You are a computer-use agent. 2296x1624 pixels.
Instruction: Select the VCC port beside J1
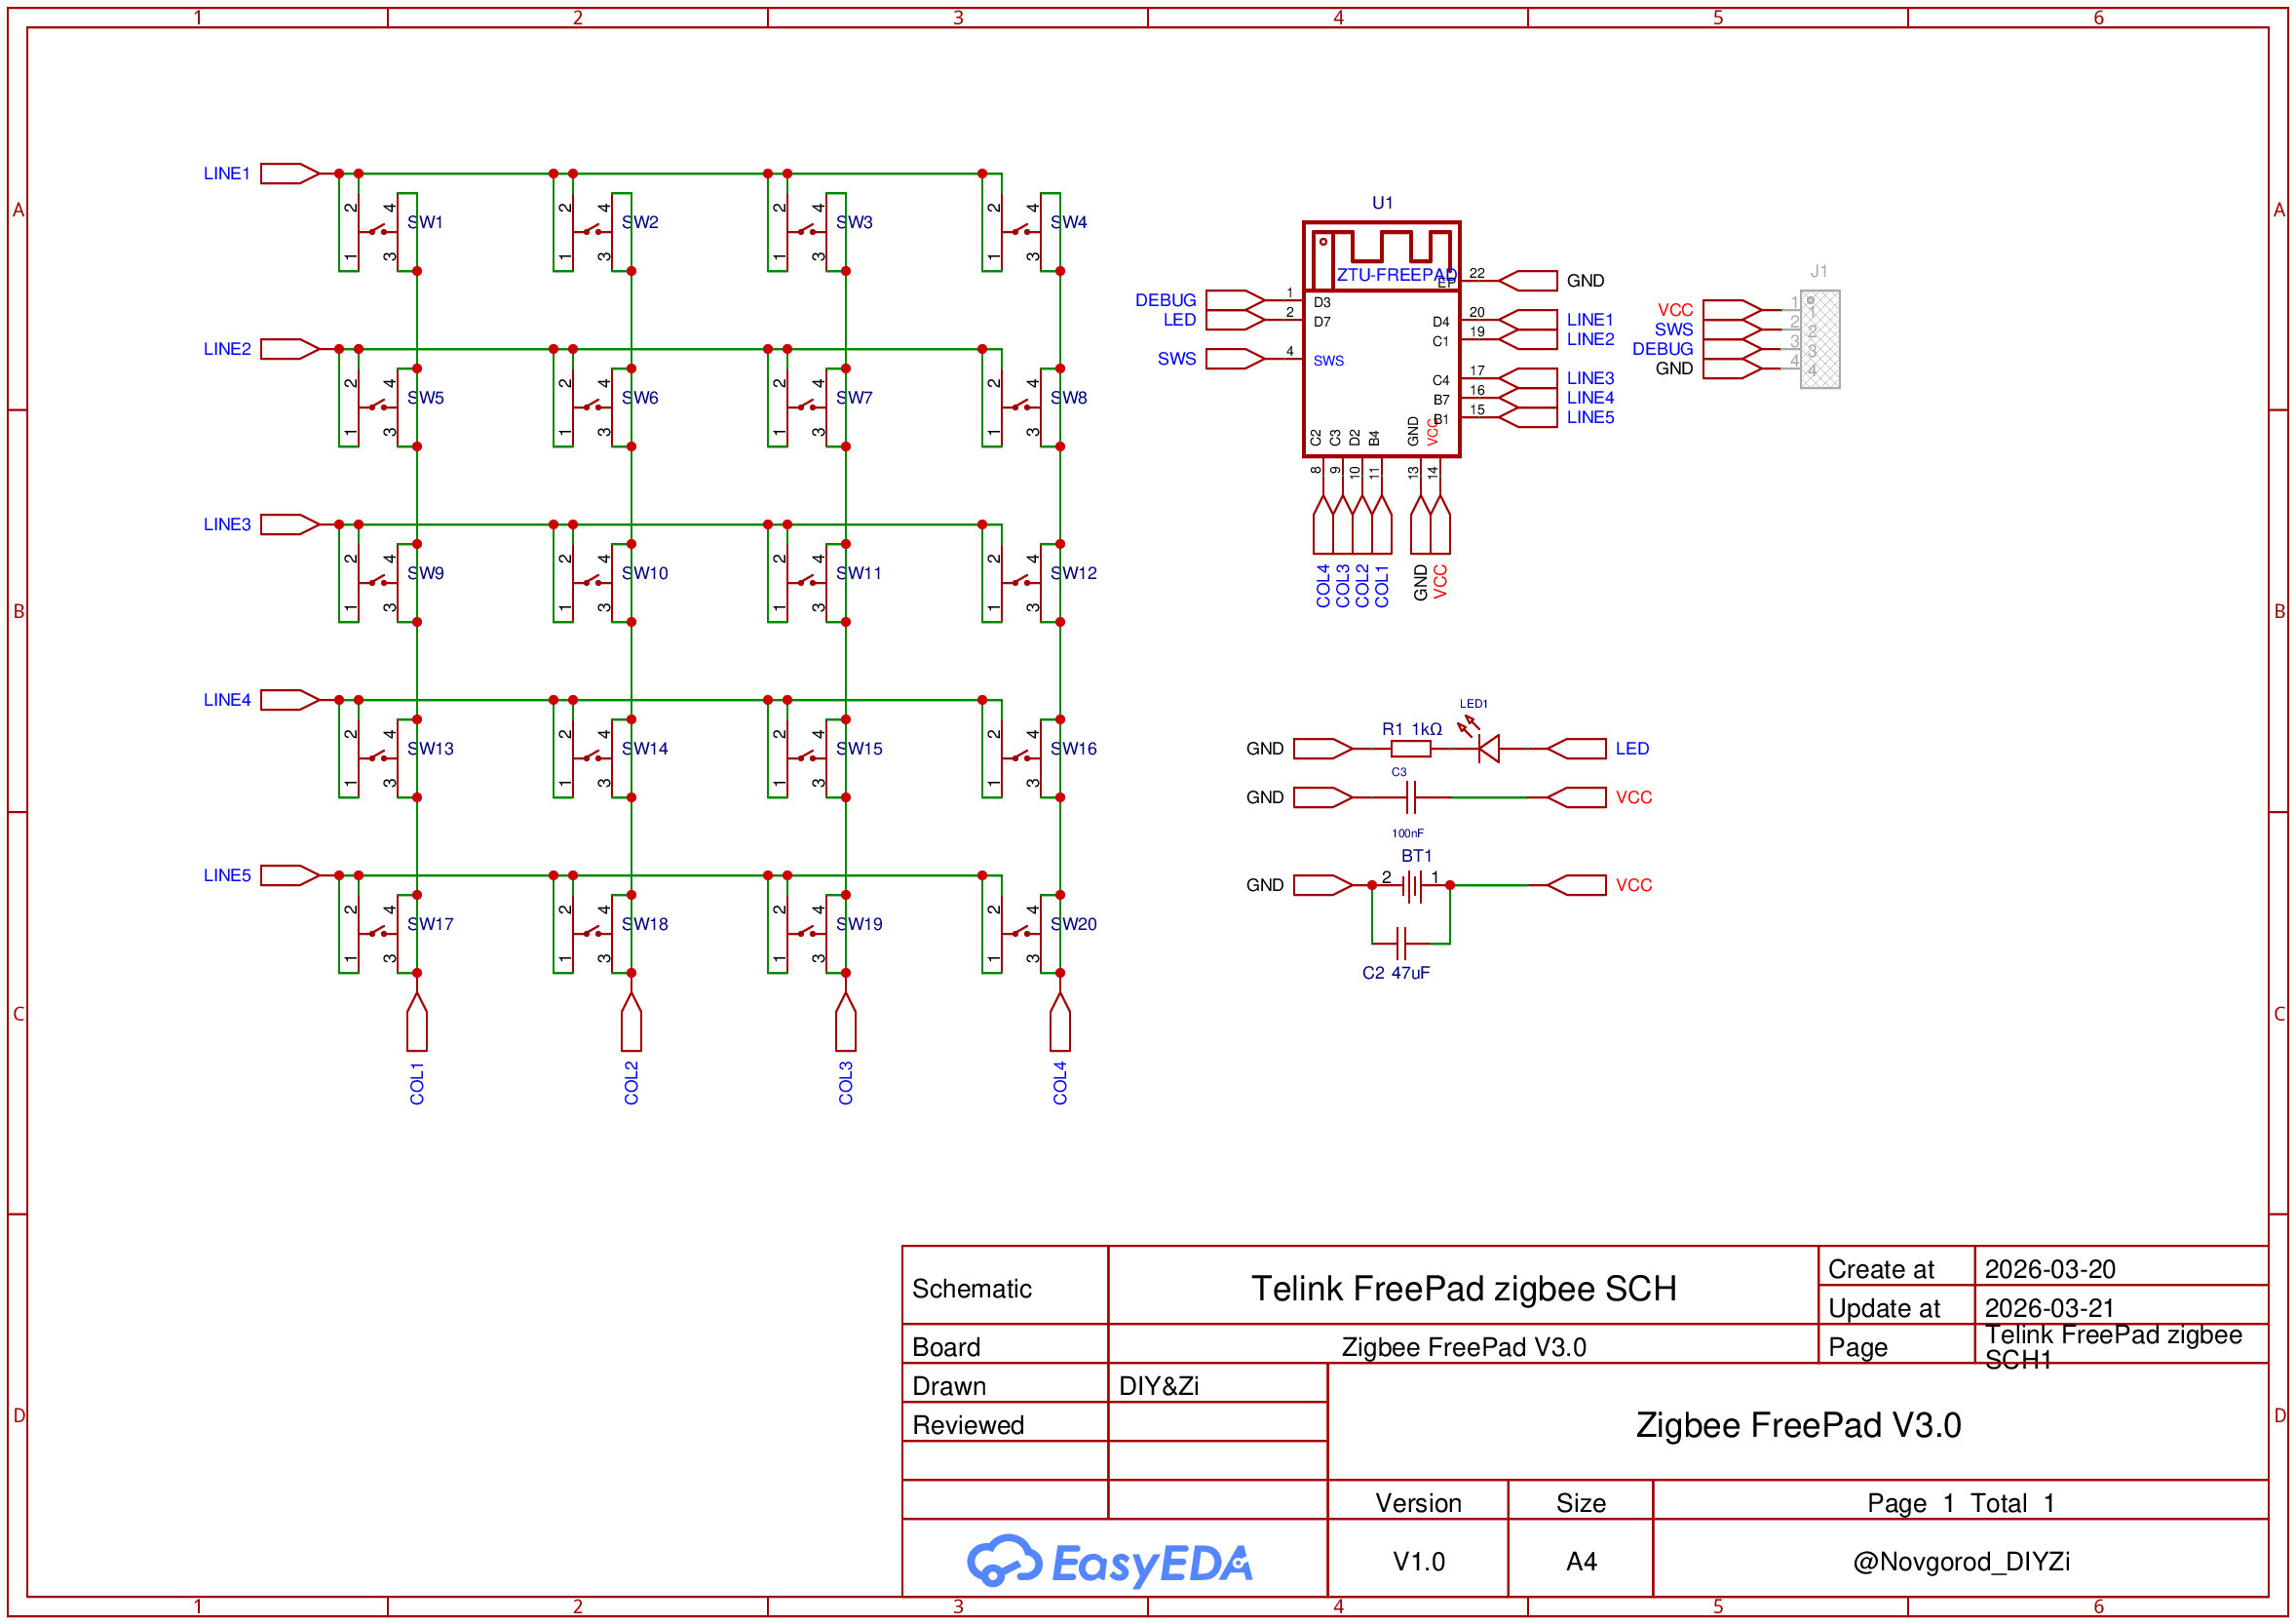tap(1732, 310)
